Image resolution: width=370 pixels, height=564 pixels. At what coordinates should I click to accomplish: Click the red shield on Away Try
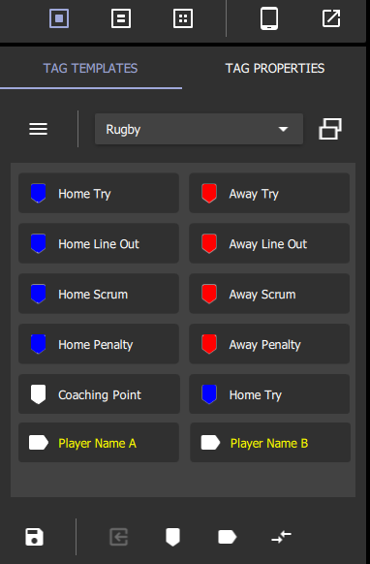[x=209, y=193]
